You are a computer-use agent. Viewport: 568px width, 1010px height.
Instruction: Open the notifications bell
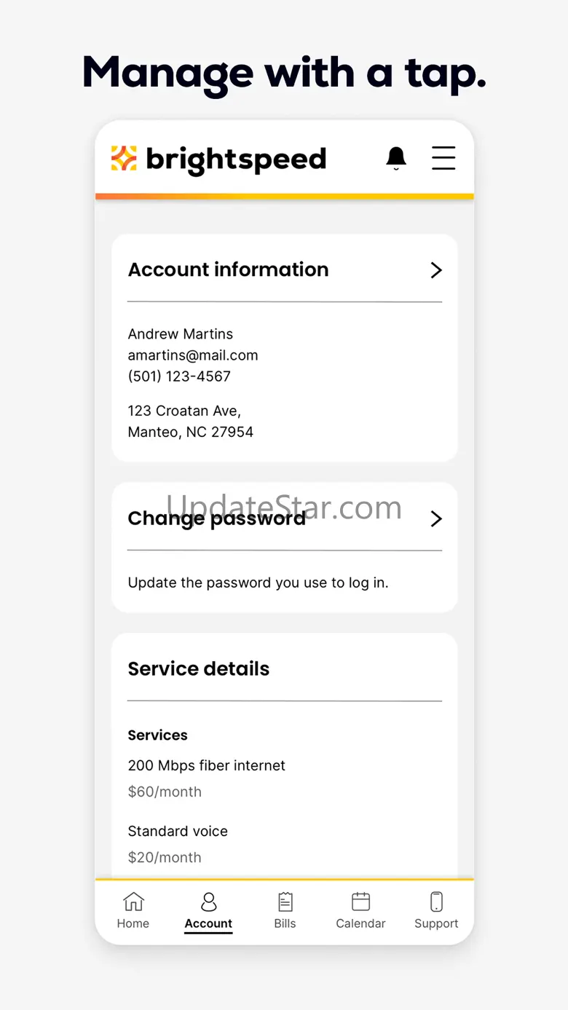tap(396, 158)
